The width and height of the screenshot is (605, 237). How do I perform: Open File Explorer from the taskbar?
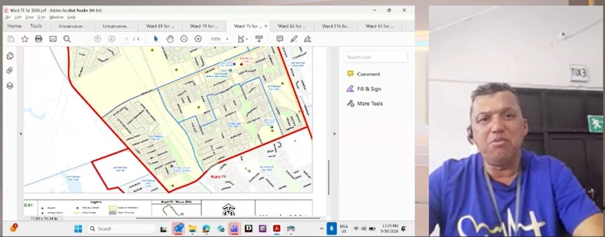(x=192, y=228)
